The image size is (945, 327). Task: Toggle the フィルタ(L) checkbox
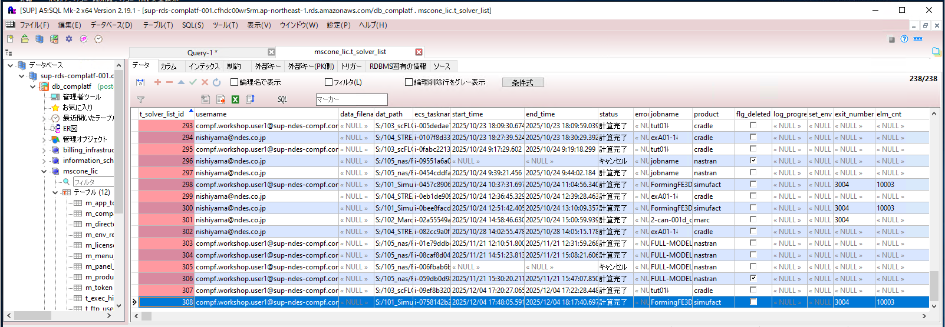point(329,82)
